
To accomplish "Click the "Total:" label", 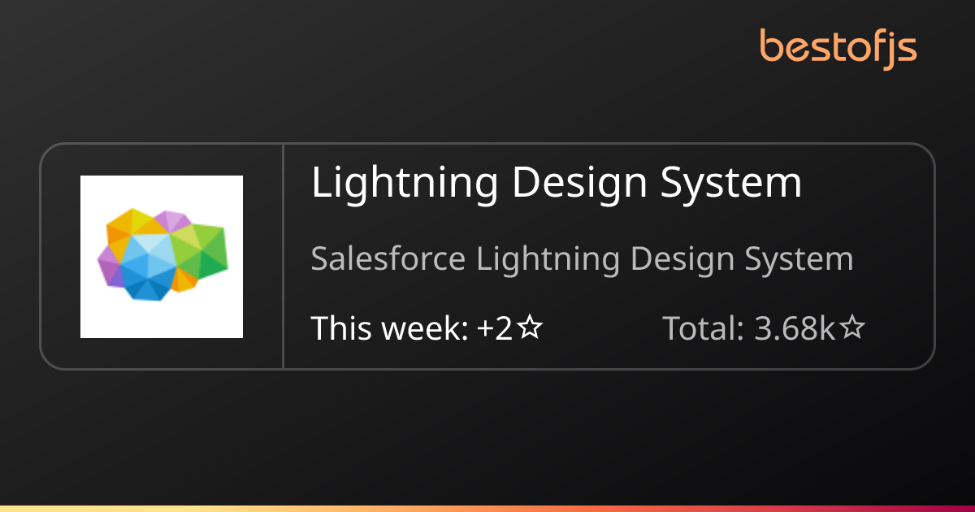I will tap(704, 328).
